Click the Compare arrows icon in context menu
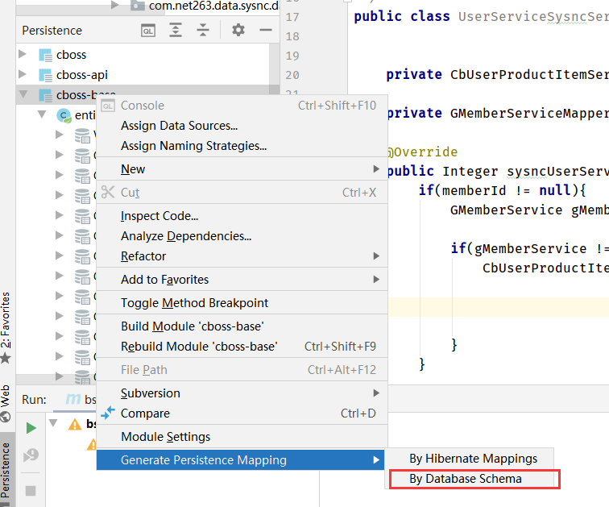 click(108, 413)
